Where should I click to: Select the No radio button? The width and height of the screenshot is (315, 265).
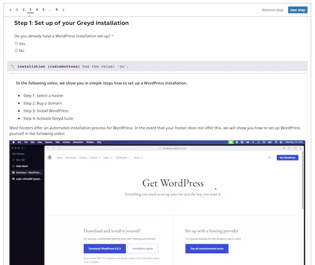[x=16, y=50]
